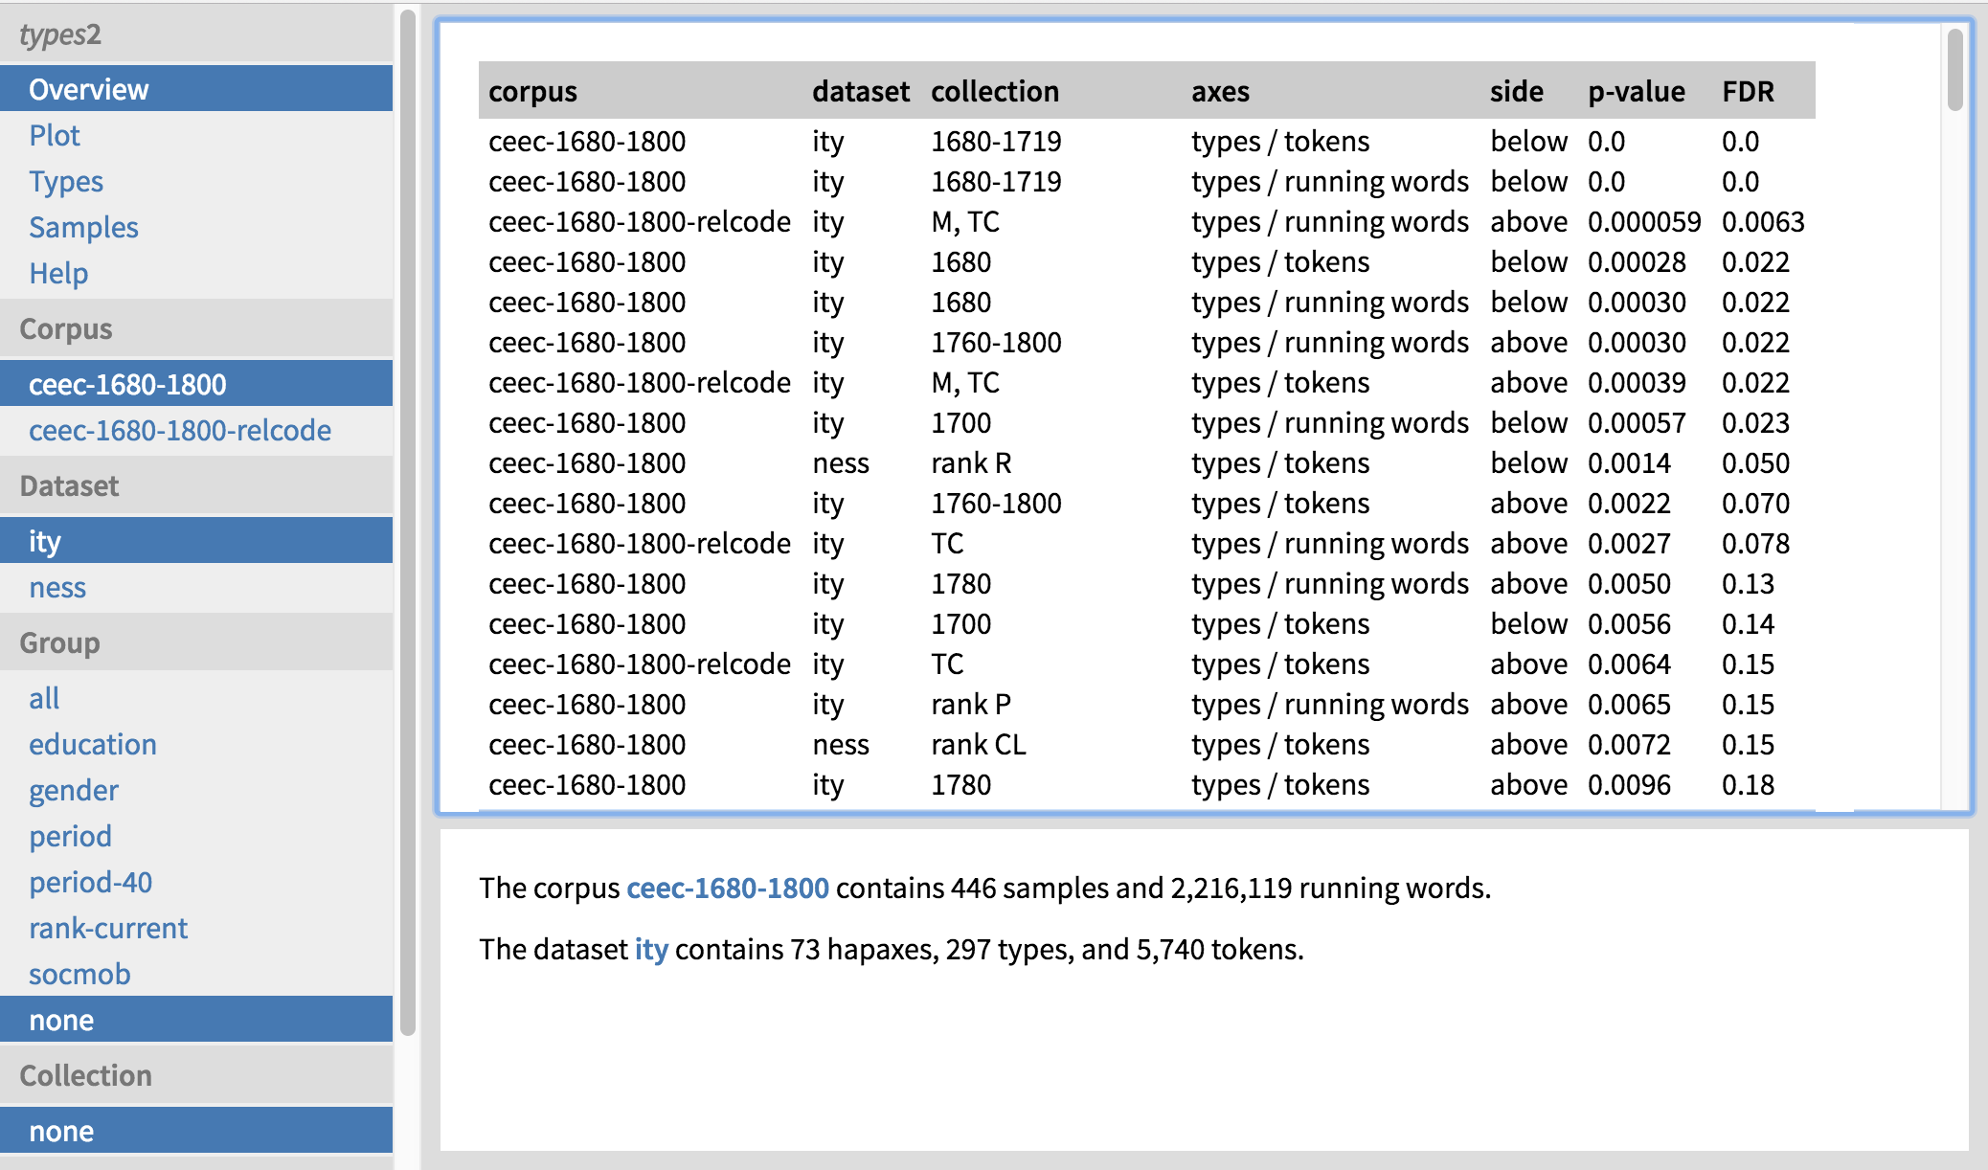Click the 'FDR' column header
The image size is (1988, 1170).
click(1748, 91)
